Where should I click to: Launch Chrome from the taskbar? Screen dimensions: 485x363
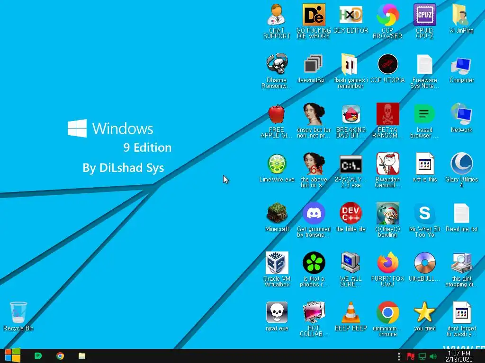(60, 356)
